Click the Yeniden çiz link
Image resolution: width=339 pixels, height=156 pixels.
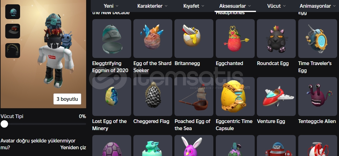pos(73,148)
